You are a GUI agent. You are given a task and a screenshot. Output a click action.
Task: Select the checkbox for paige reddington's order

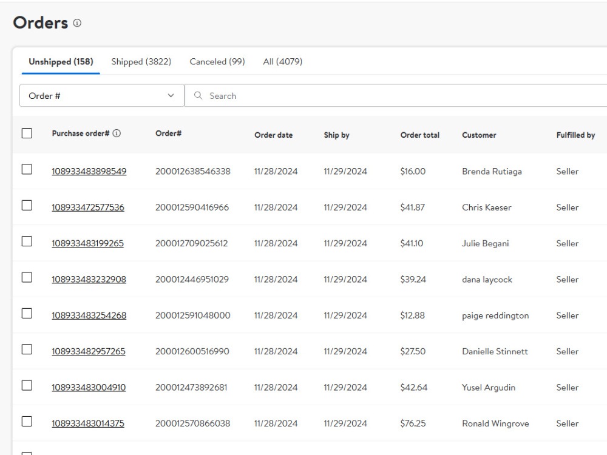27,314
